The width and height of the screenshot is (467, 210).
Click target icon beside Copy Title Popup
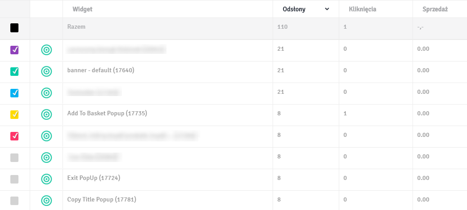pyautogui.click(x=46, y=201)
